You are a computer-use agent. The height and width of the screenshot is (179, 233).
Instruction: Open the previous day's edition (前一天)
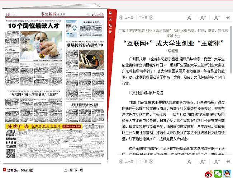110,16
